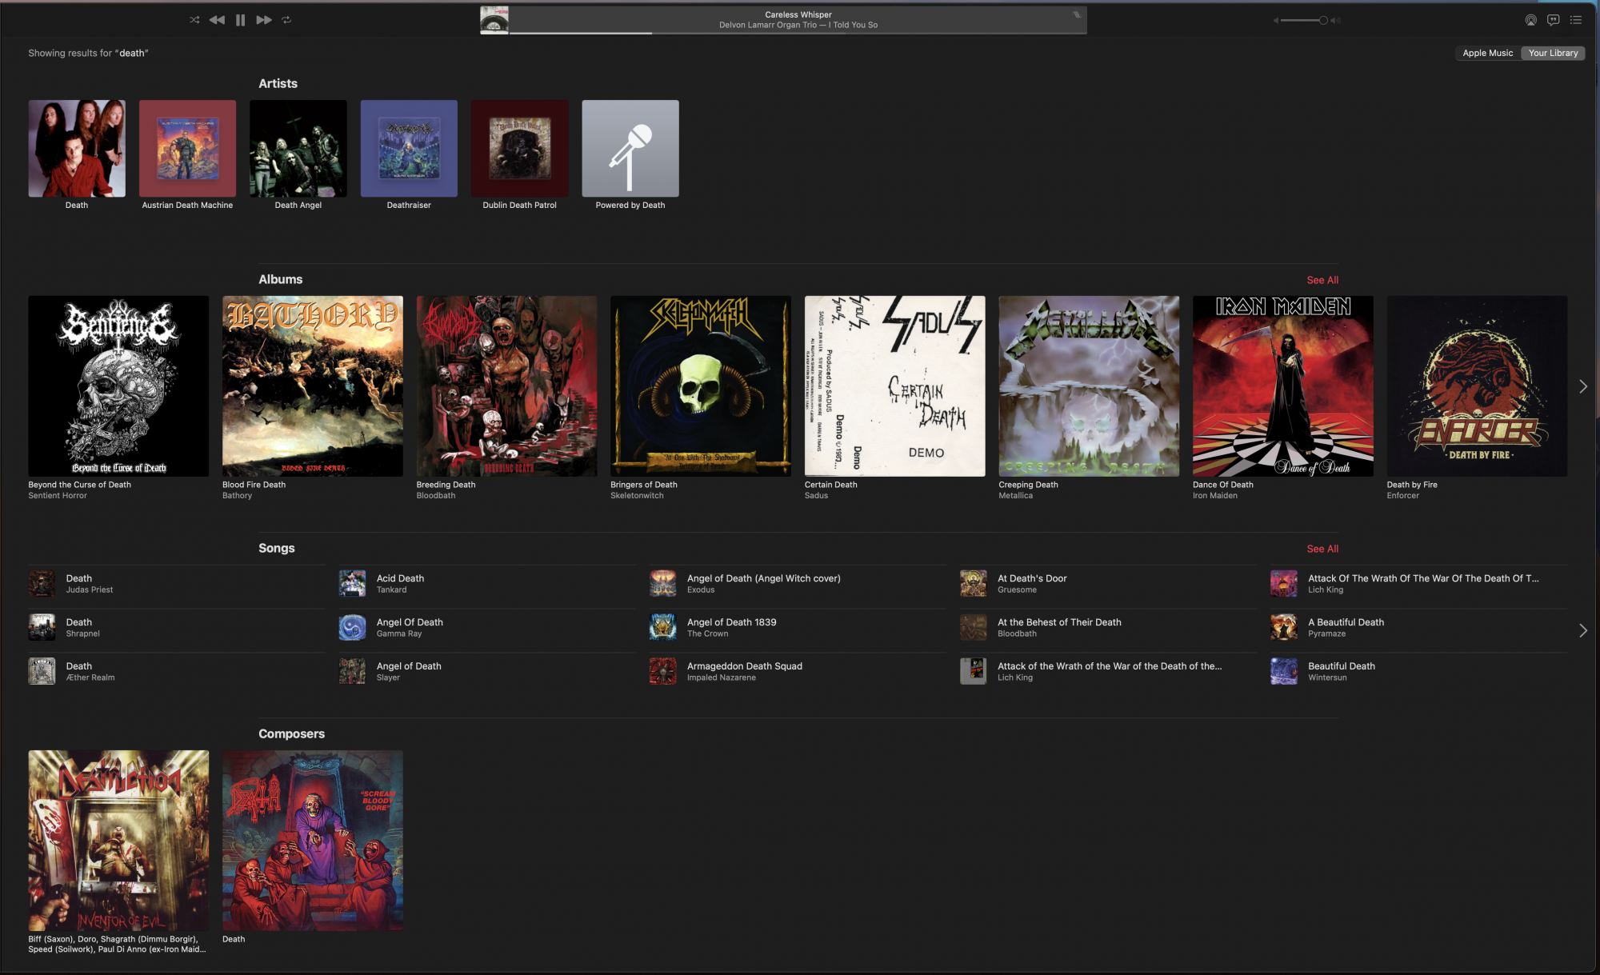
Task: Open Beyond the Curse of Death album
Action: [x=118, y=386]
